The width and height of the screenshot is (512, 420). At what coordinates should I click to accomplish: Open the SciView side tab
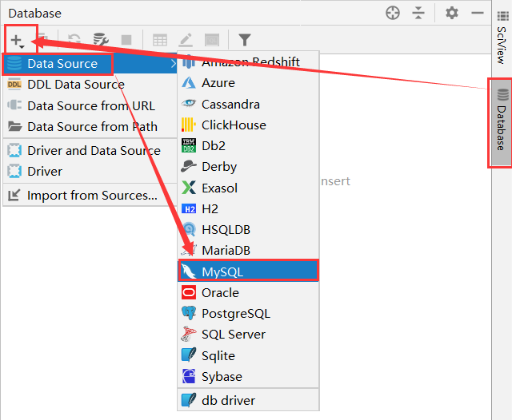tap(502, 38)
